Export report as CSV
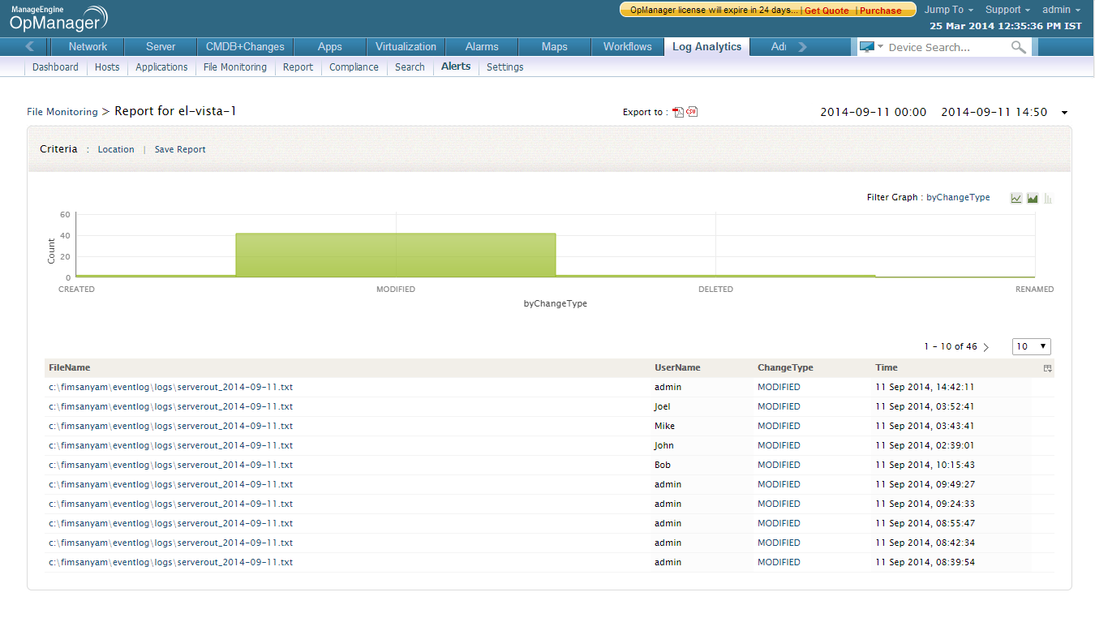The width and height of the screenshot is (1095, 618). click(x=692, y=112)
